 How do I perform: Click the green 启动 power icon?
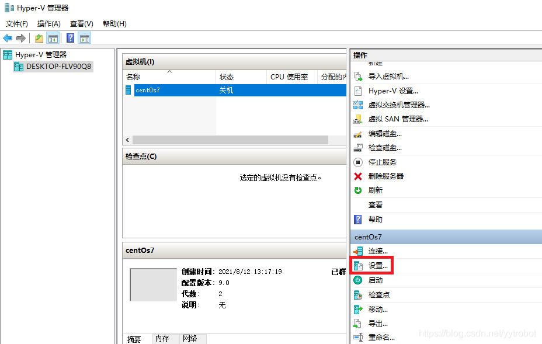click(x=358, y=280)
